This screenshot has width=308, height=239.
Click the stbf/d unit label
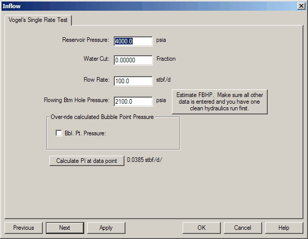point(163,80)
